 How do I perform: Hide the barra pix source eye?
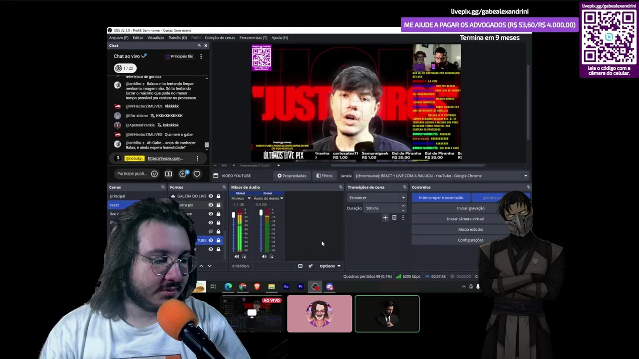211,205
